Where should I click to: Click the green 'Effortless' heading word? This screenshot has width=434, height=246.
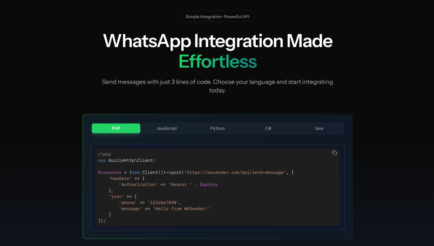218,61
